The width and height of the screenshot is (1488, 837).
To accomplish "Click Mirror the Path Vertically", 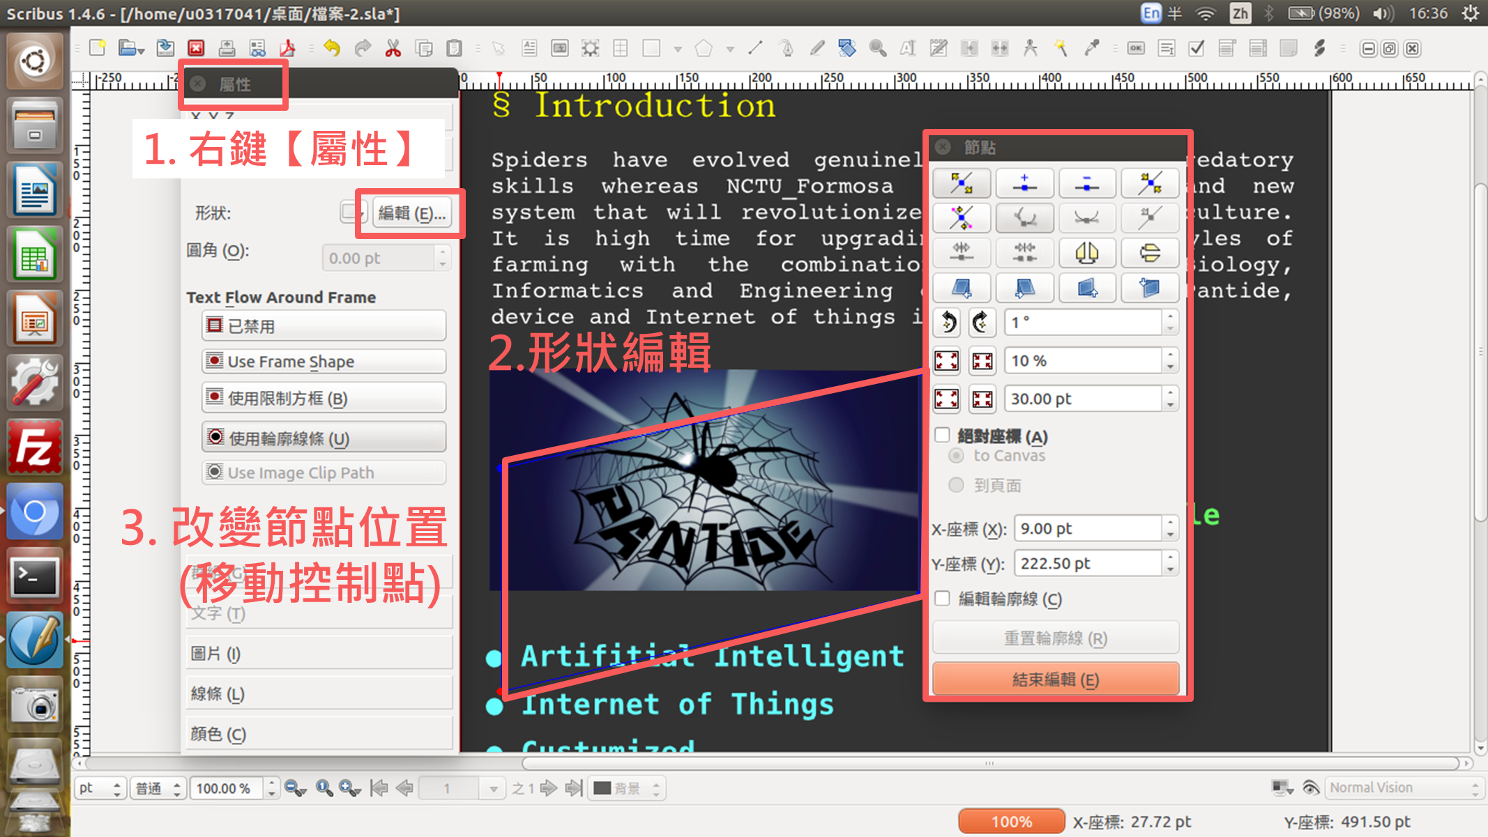I will [x=1150, y=253].
